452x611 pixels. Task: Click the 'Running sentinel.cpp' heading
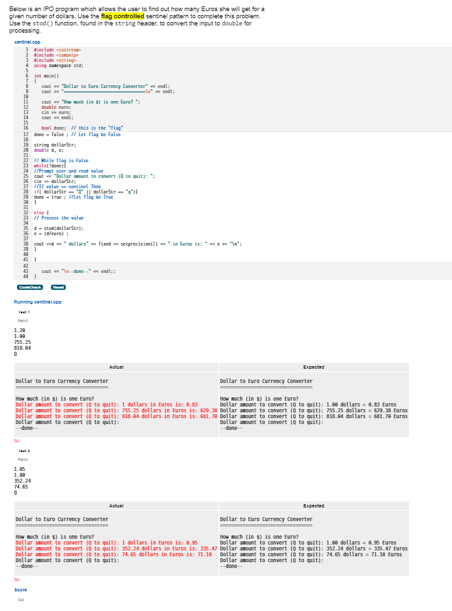[38, 302]
